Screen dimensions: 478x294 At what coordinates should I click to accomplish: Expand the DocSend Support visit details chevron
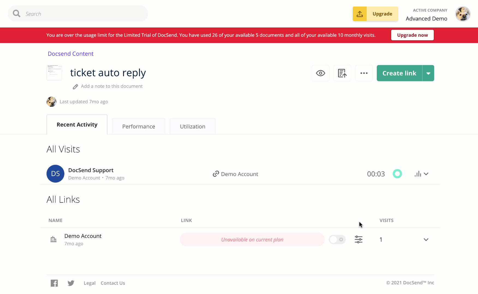pos(426,174)
